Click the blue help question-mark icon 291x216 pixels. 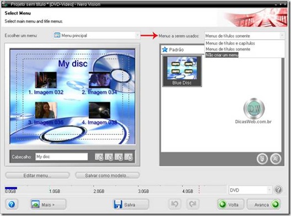click(12, 204)
